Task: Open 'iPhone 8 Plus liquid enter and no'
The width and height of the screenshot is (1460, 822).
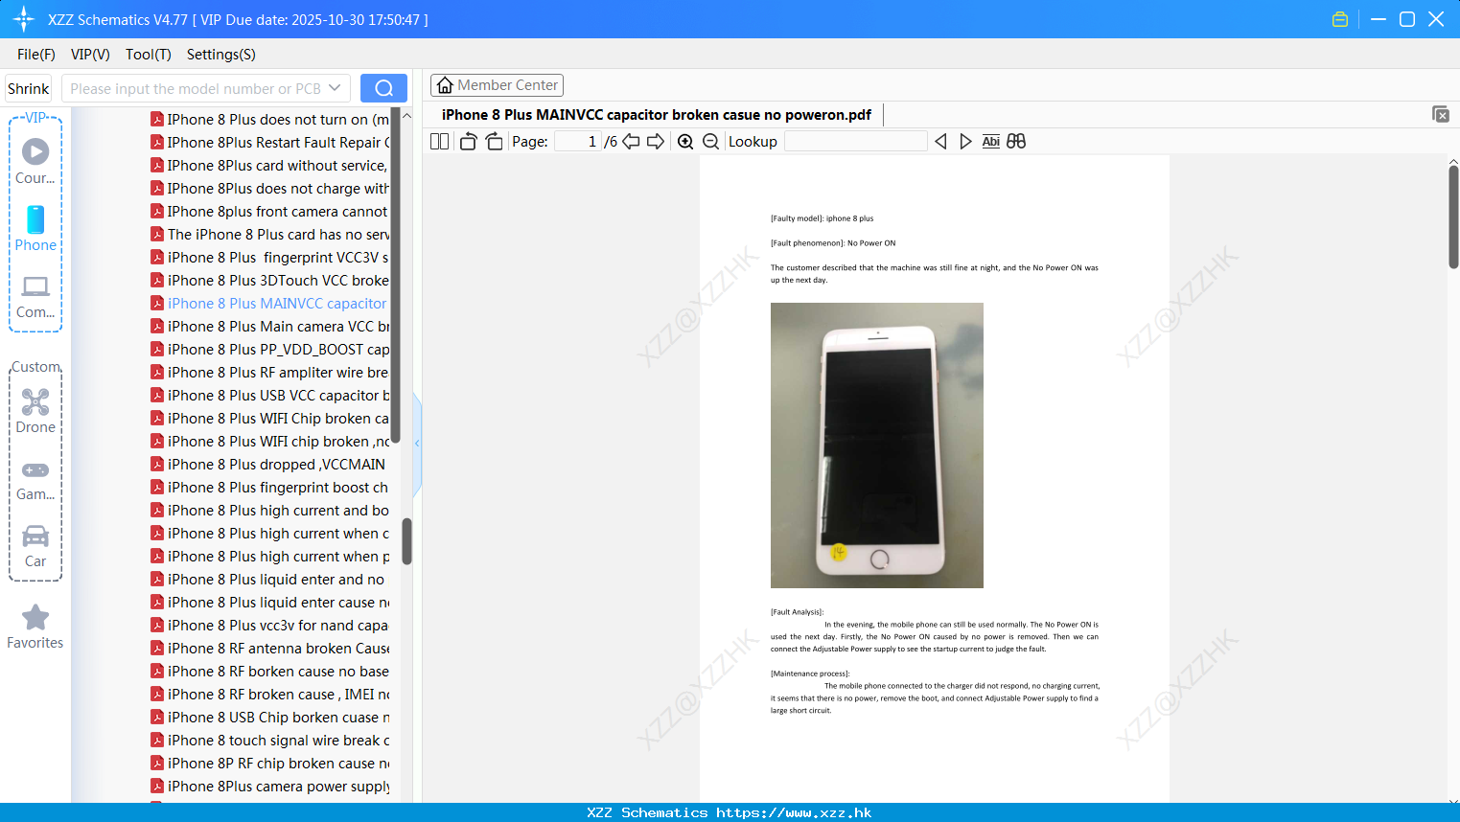Action: 270,580
